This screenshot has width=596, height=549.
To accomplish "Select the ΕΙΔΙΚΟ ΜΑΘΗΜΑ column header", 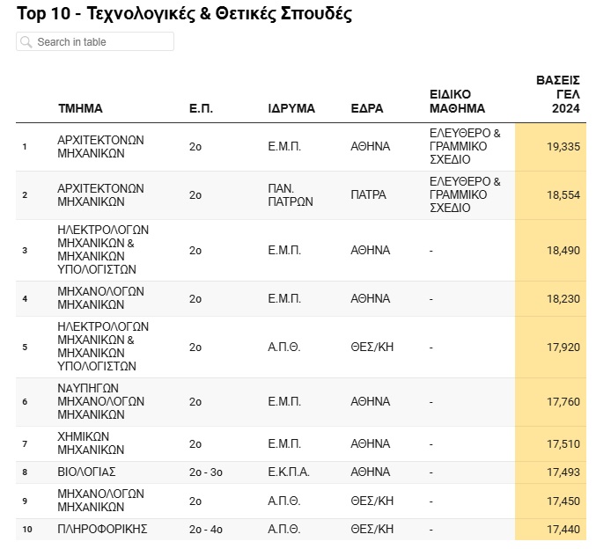I will point(457,101).
